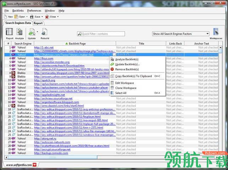The width and height of the screenshot is (228, 170).
Task: Open the Report tool icon
Action: point(9,32)
